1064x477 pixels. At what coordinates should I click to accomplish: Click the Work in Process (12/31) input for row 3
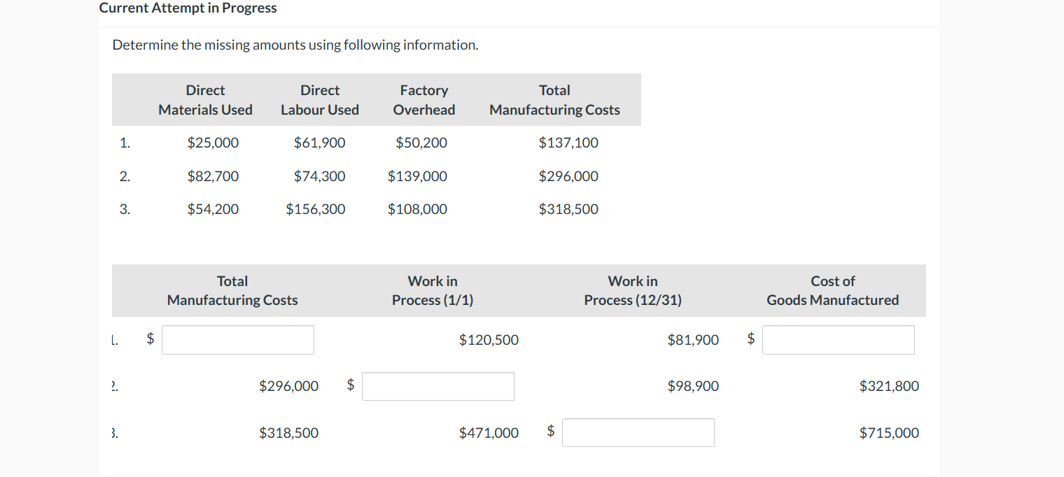tap(638, 432)
